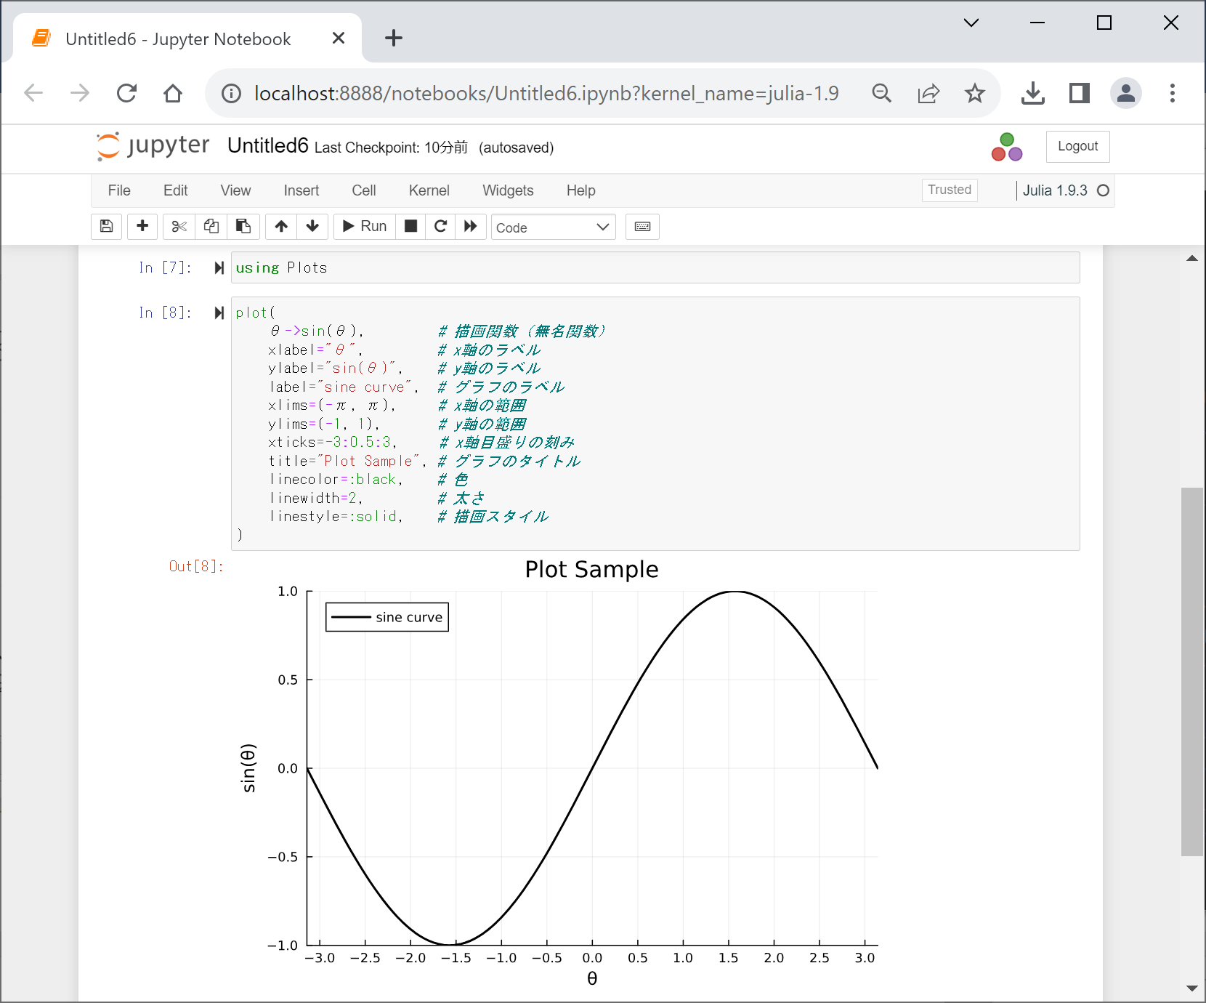Open the Help menu
This screenshot has width=1206, height=1003.
[x=580, y=190]
